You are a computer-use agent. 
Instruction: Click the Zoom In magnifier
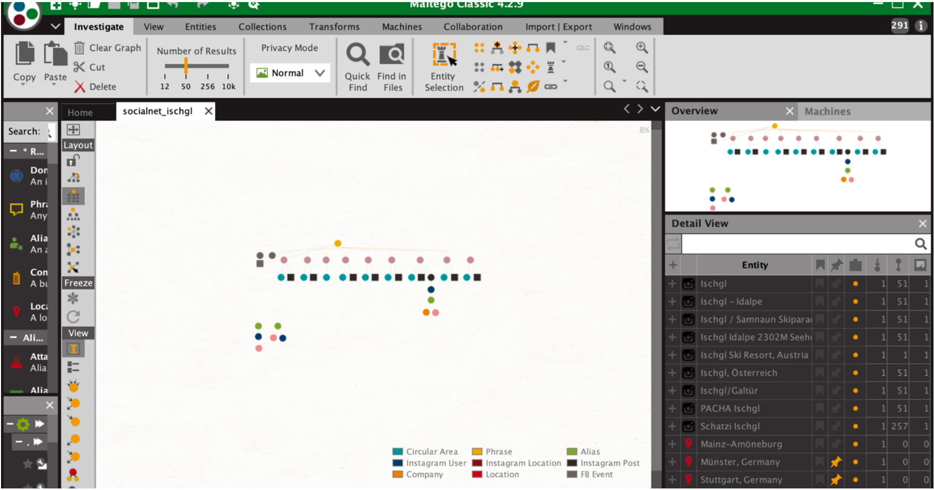642,48
